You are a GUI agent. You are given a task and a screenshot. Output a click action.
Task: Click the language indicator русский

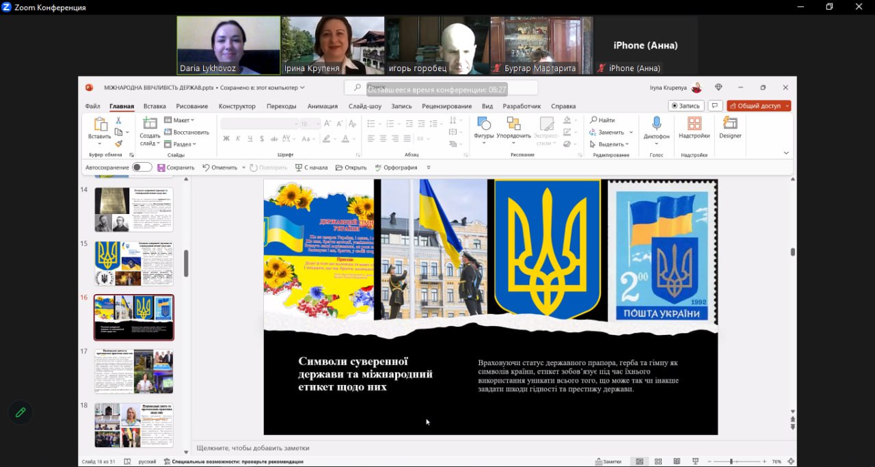pyautogui.click(x=147, y=462)
